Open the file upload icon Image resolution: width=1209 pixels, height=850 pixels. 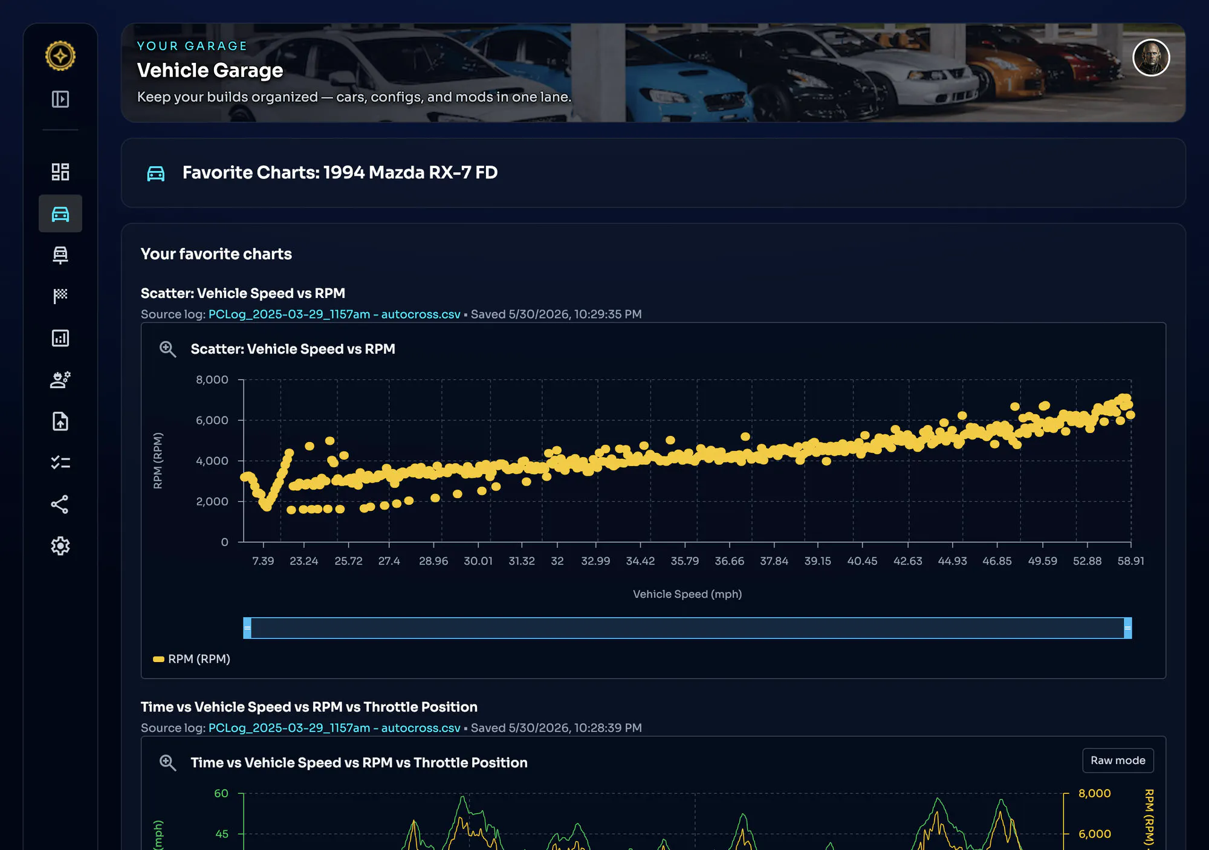60,421
